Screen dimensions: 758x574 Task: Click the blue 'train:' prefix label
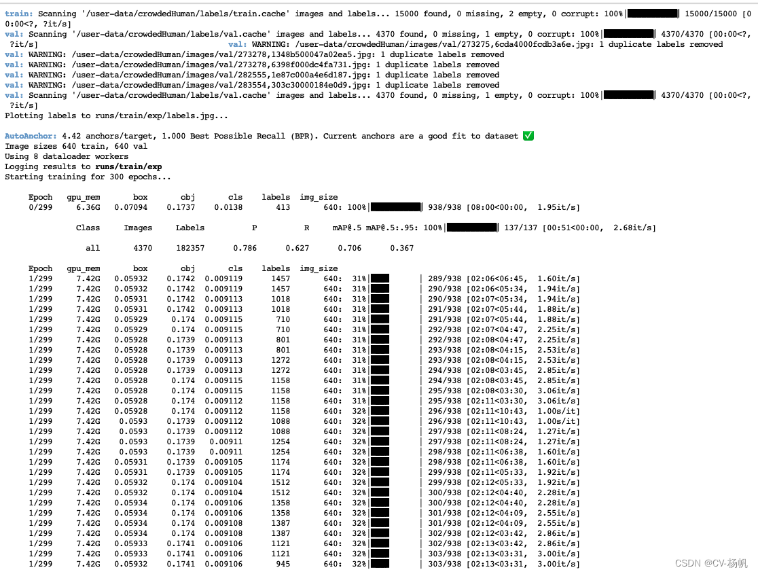tap(19, 14)
